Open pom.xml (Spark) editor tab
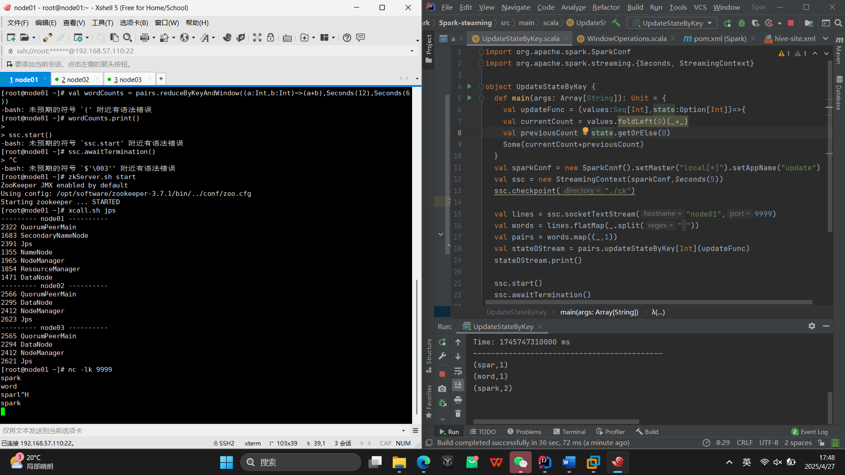845x475 pixels. click(x=720, y=38)
